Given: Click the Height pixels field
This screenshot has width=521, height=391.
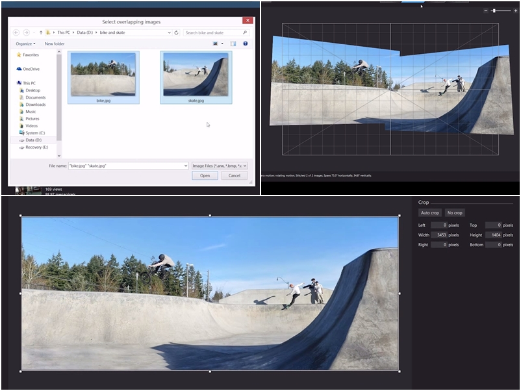Looking at the screenshot, I should [x=494, y=235].
